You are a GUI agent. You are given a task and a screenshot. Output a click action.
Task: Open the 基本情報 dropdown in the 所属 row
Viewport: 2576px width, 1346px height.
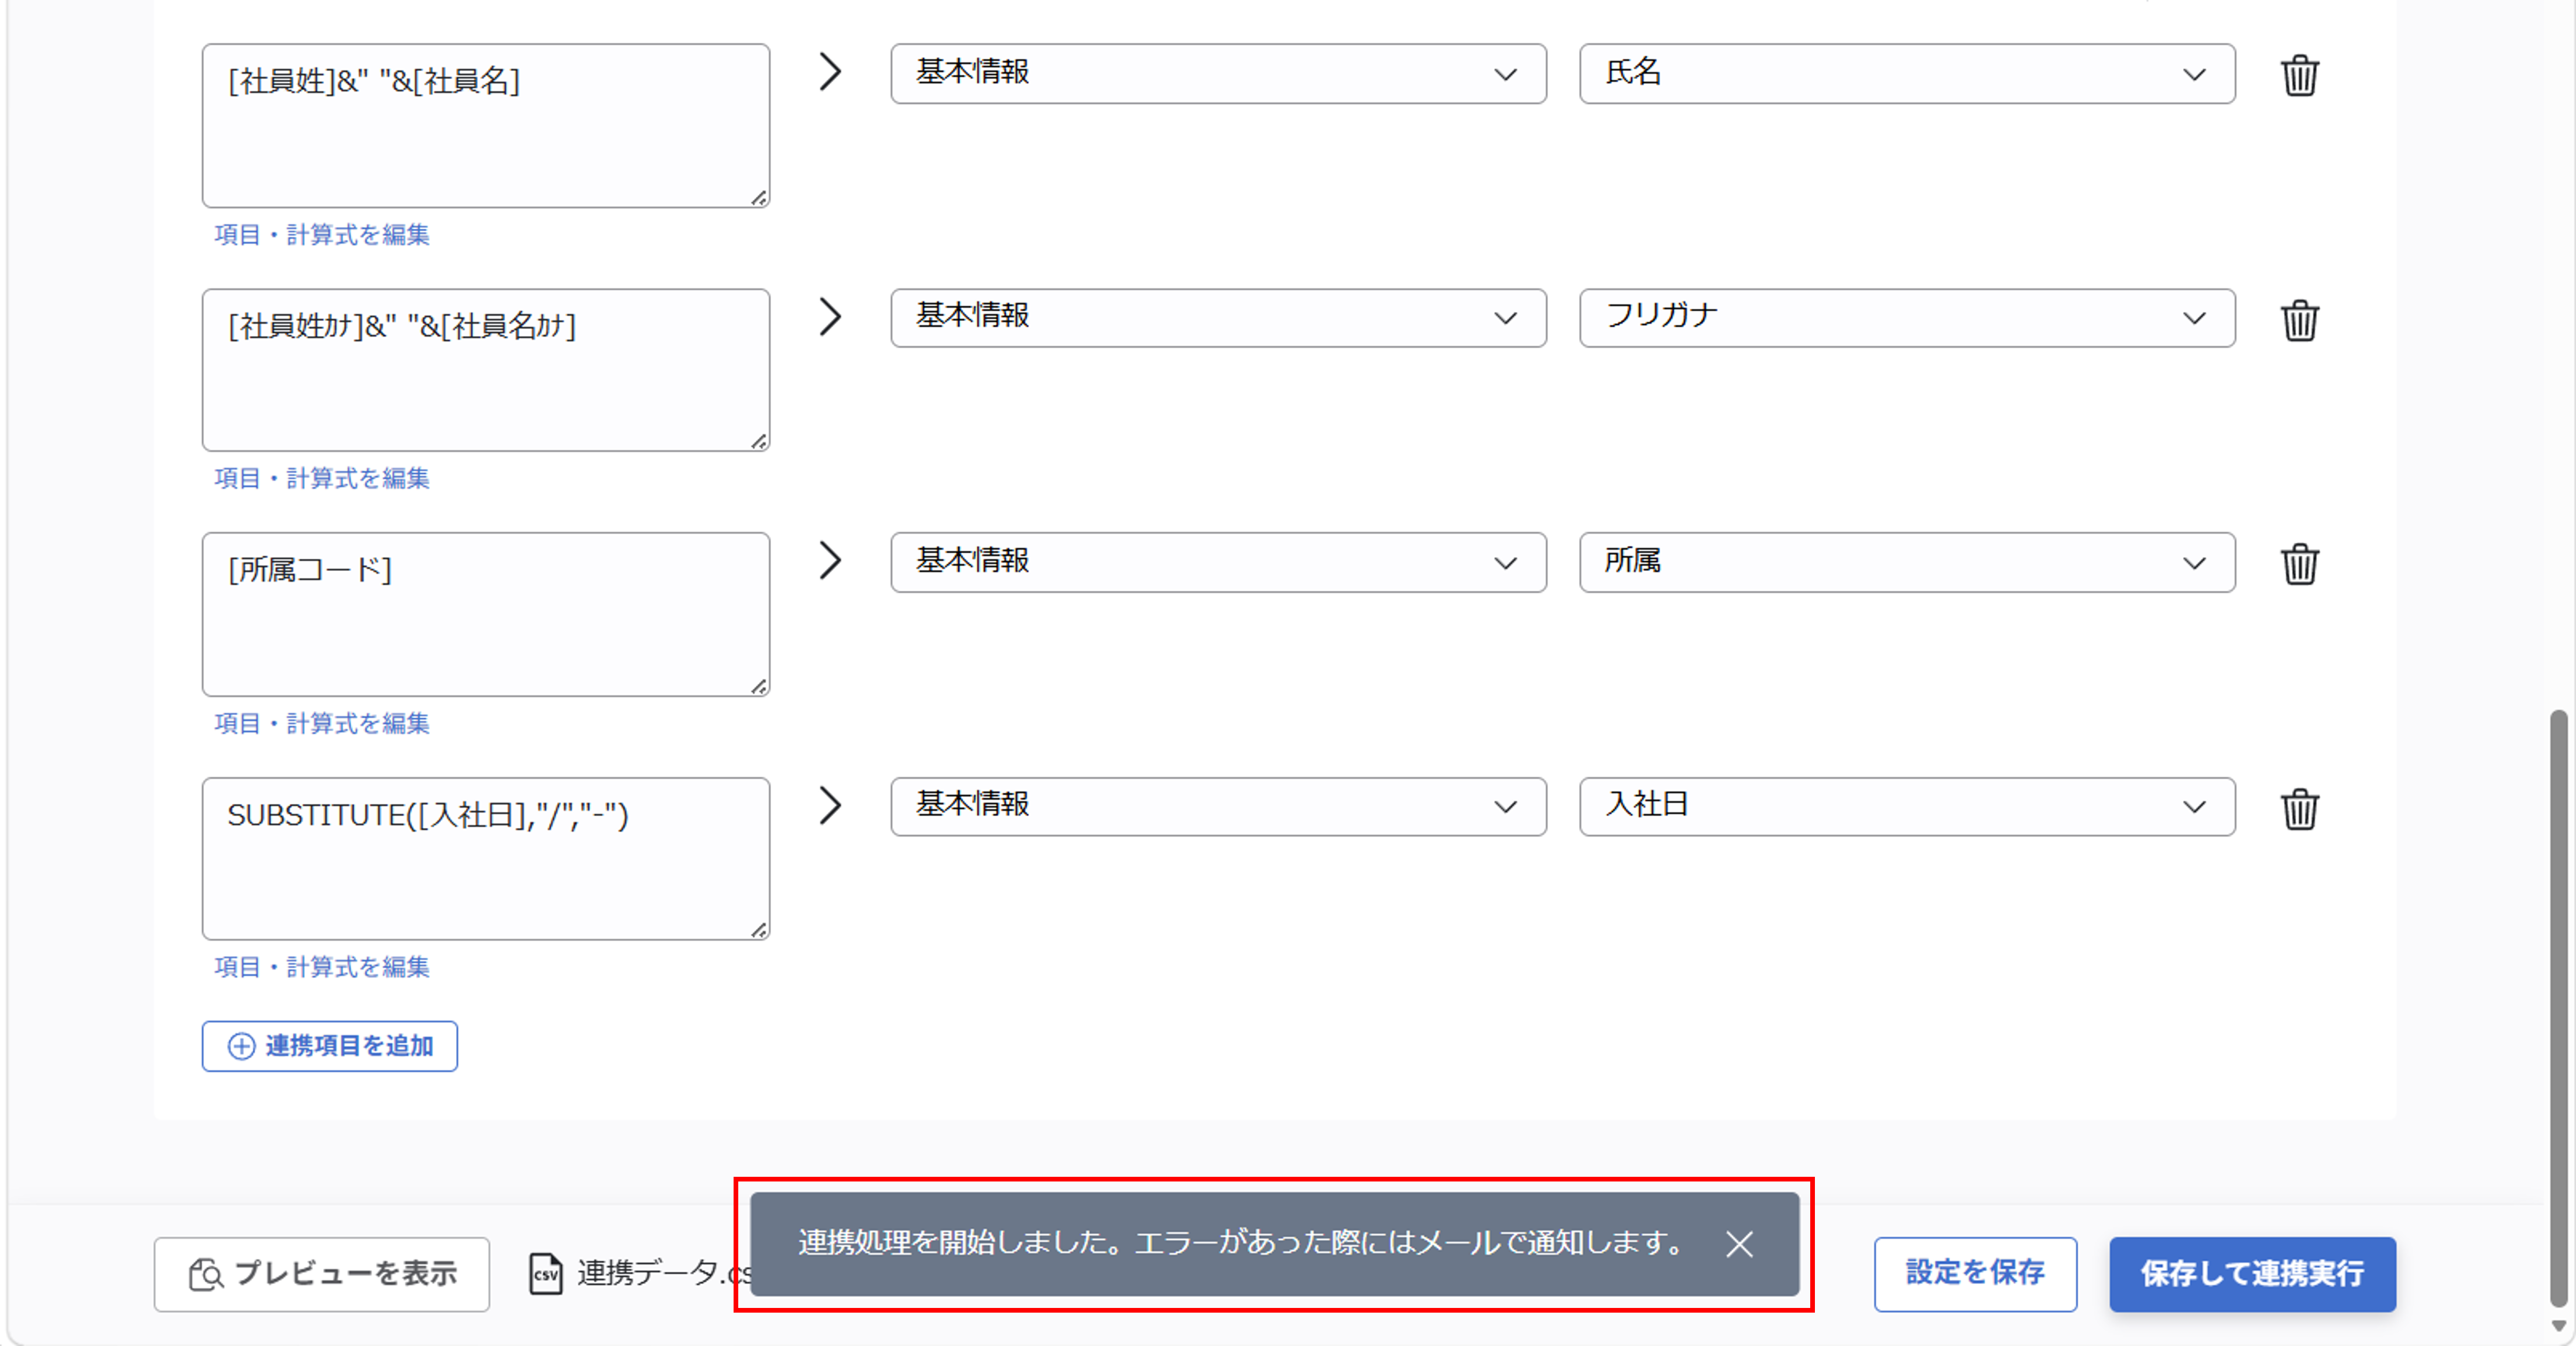click(1218, 562)
